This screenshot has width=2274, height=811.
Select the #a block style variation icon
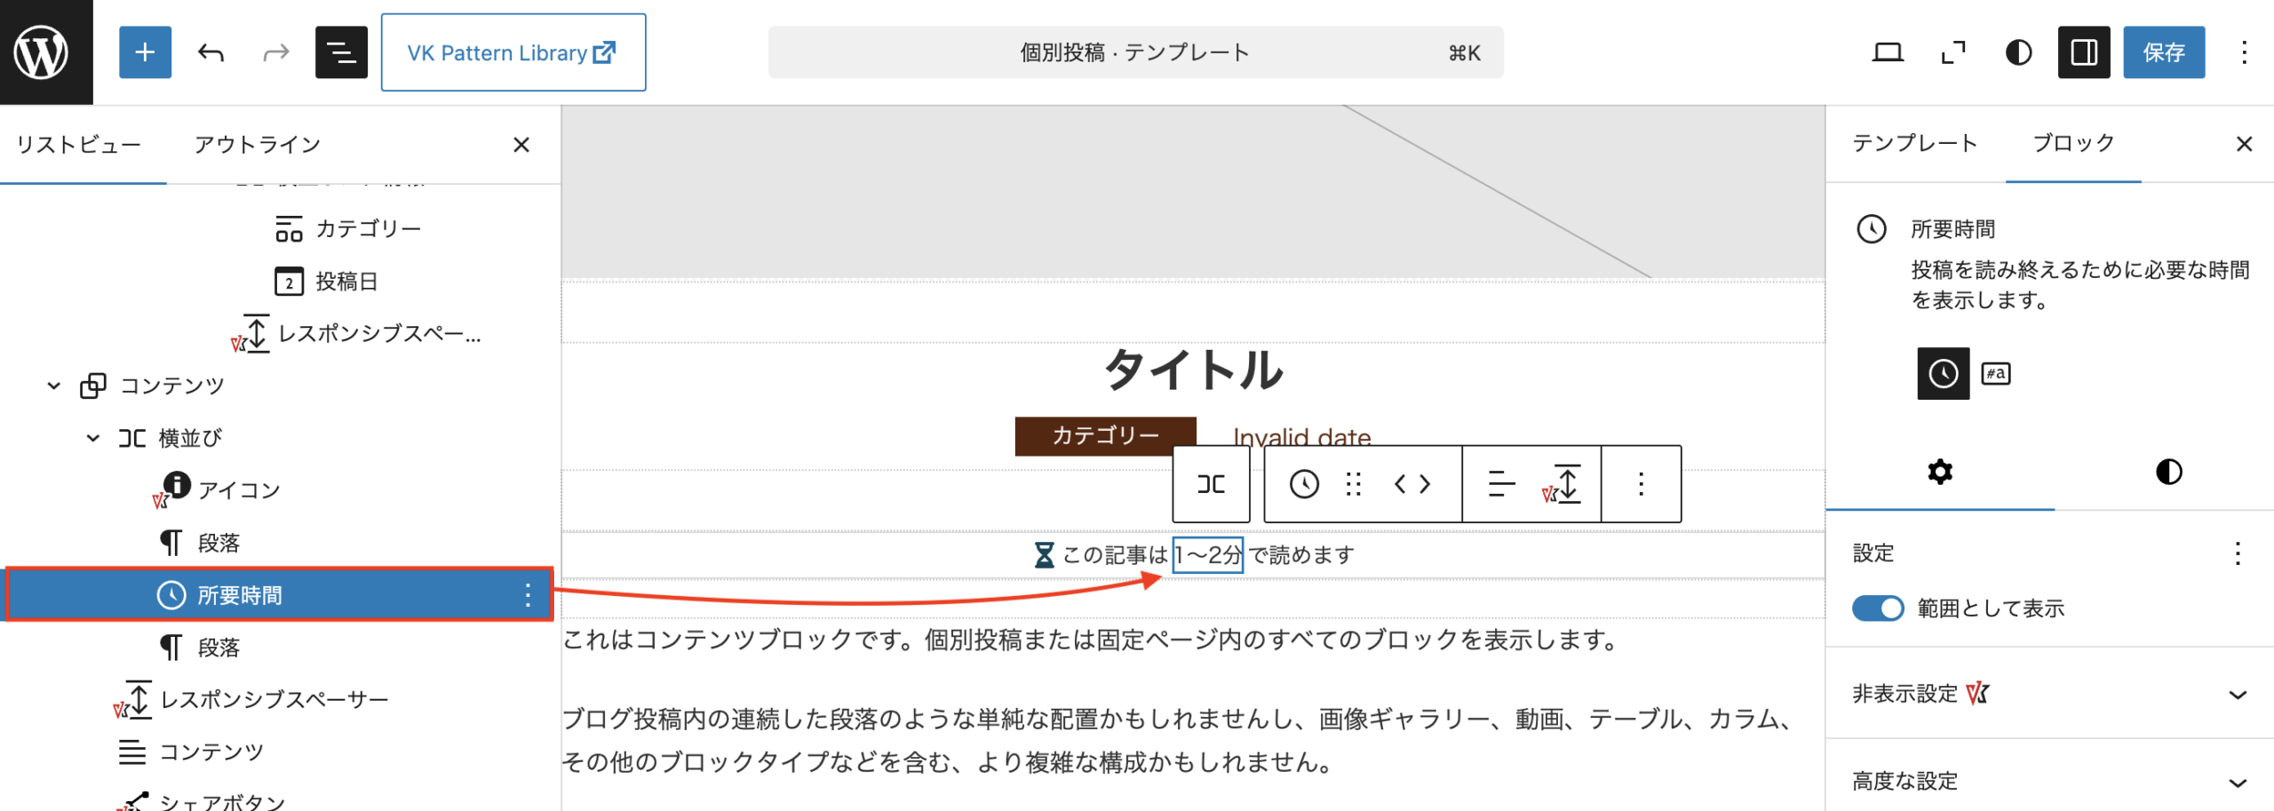click(1995, 374)
